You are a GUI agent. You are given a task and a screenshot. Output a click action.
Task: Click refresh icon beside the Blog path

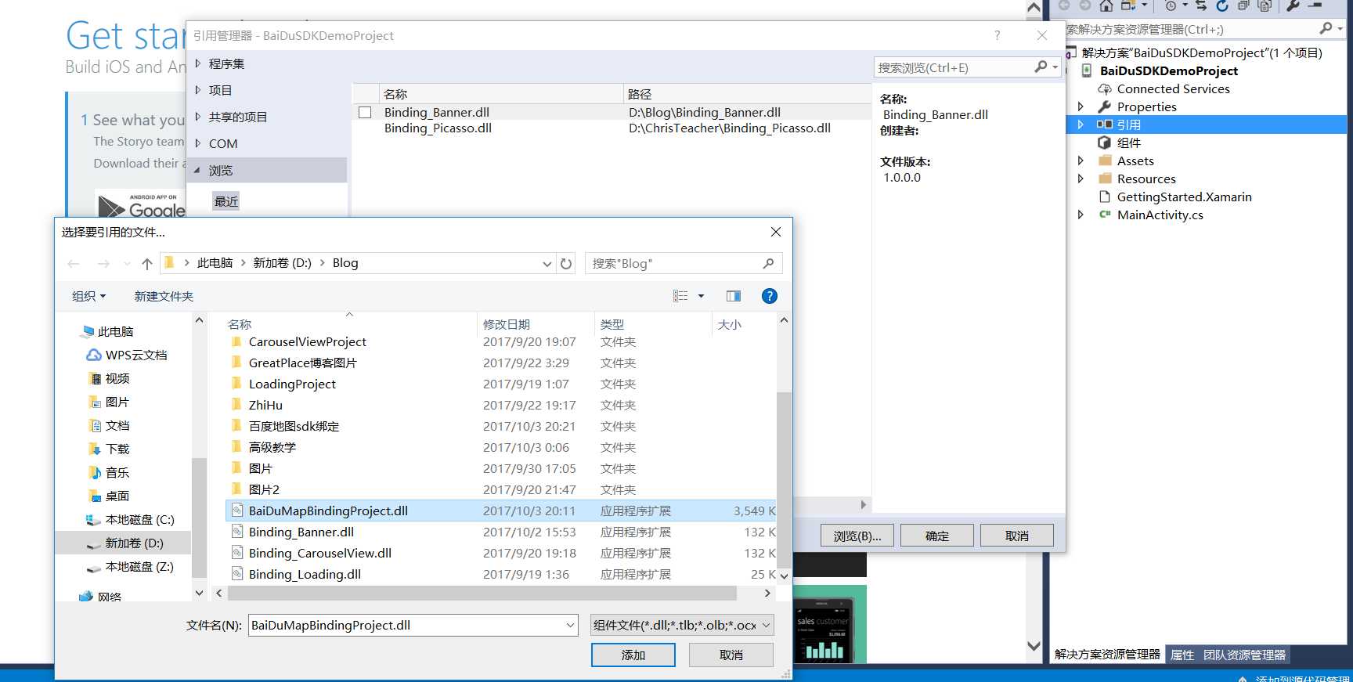(566, 264)
